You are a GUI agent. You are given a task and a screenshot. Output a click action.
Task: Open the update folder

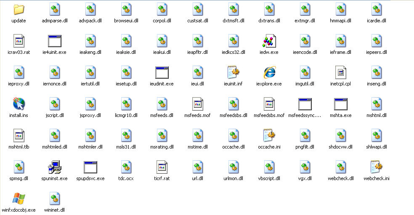19,10
